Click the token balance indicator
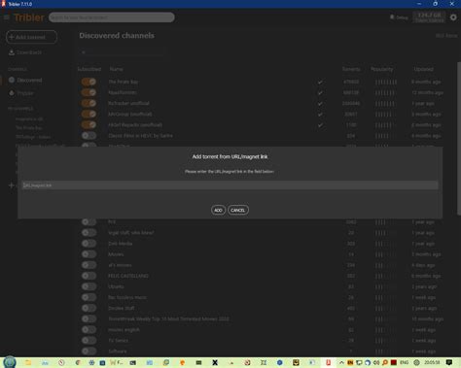This screenshot has height=368, width=461. pos(429,17)
